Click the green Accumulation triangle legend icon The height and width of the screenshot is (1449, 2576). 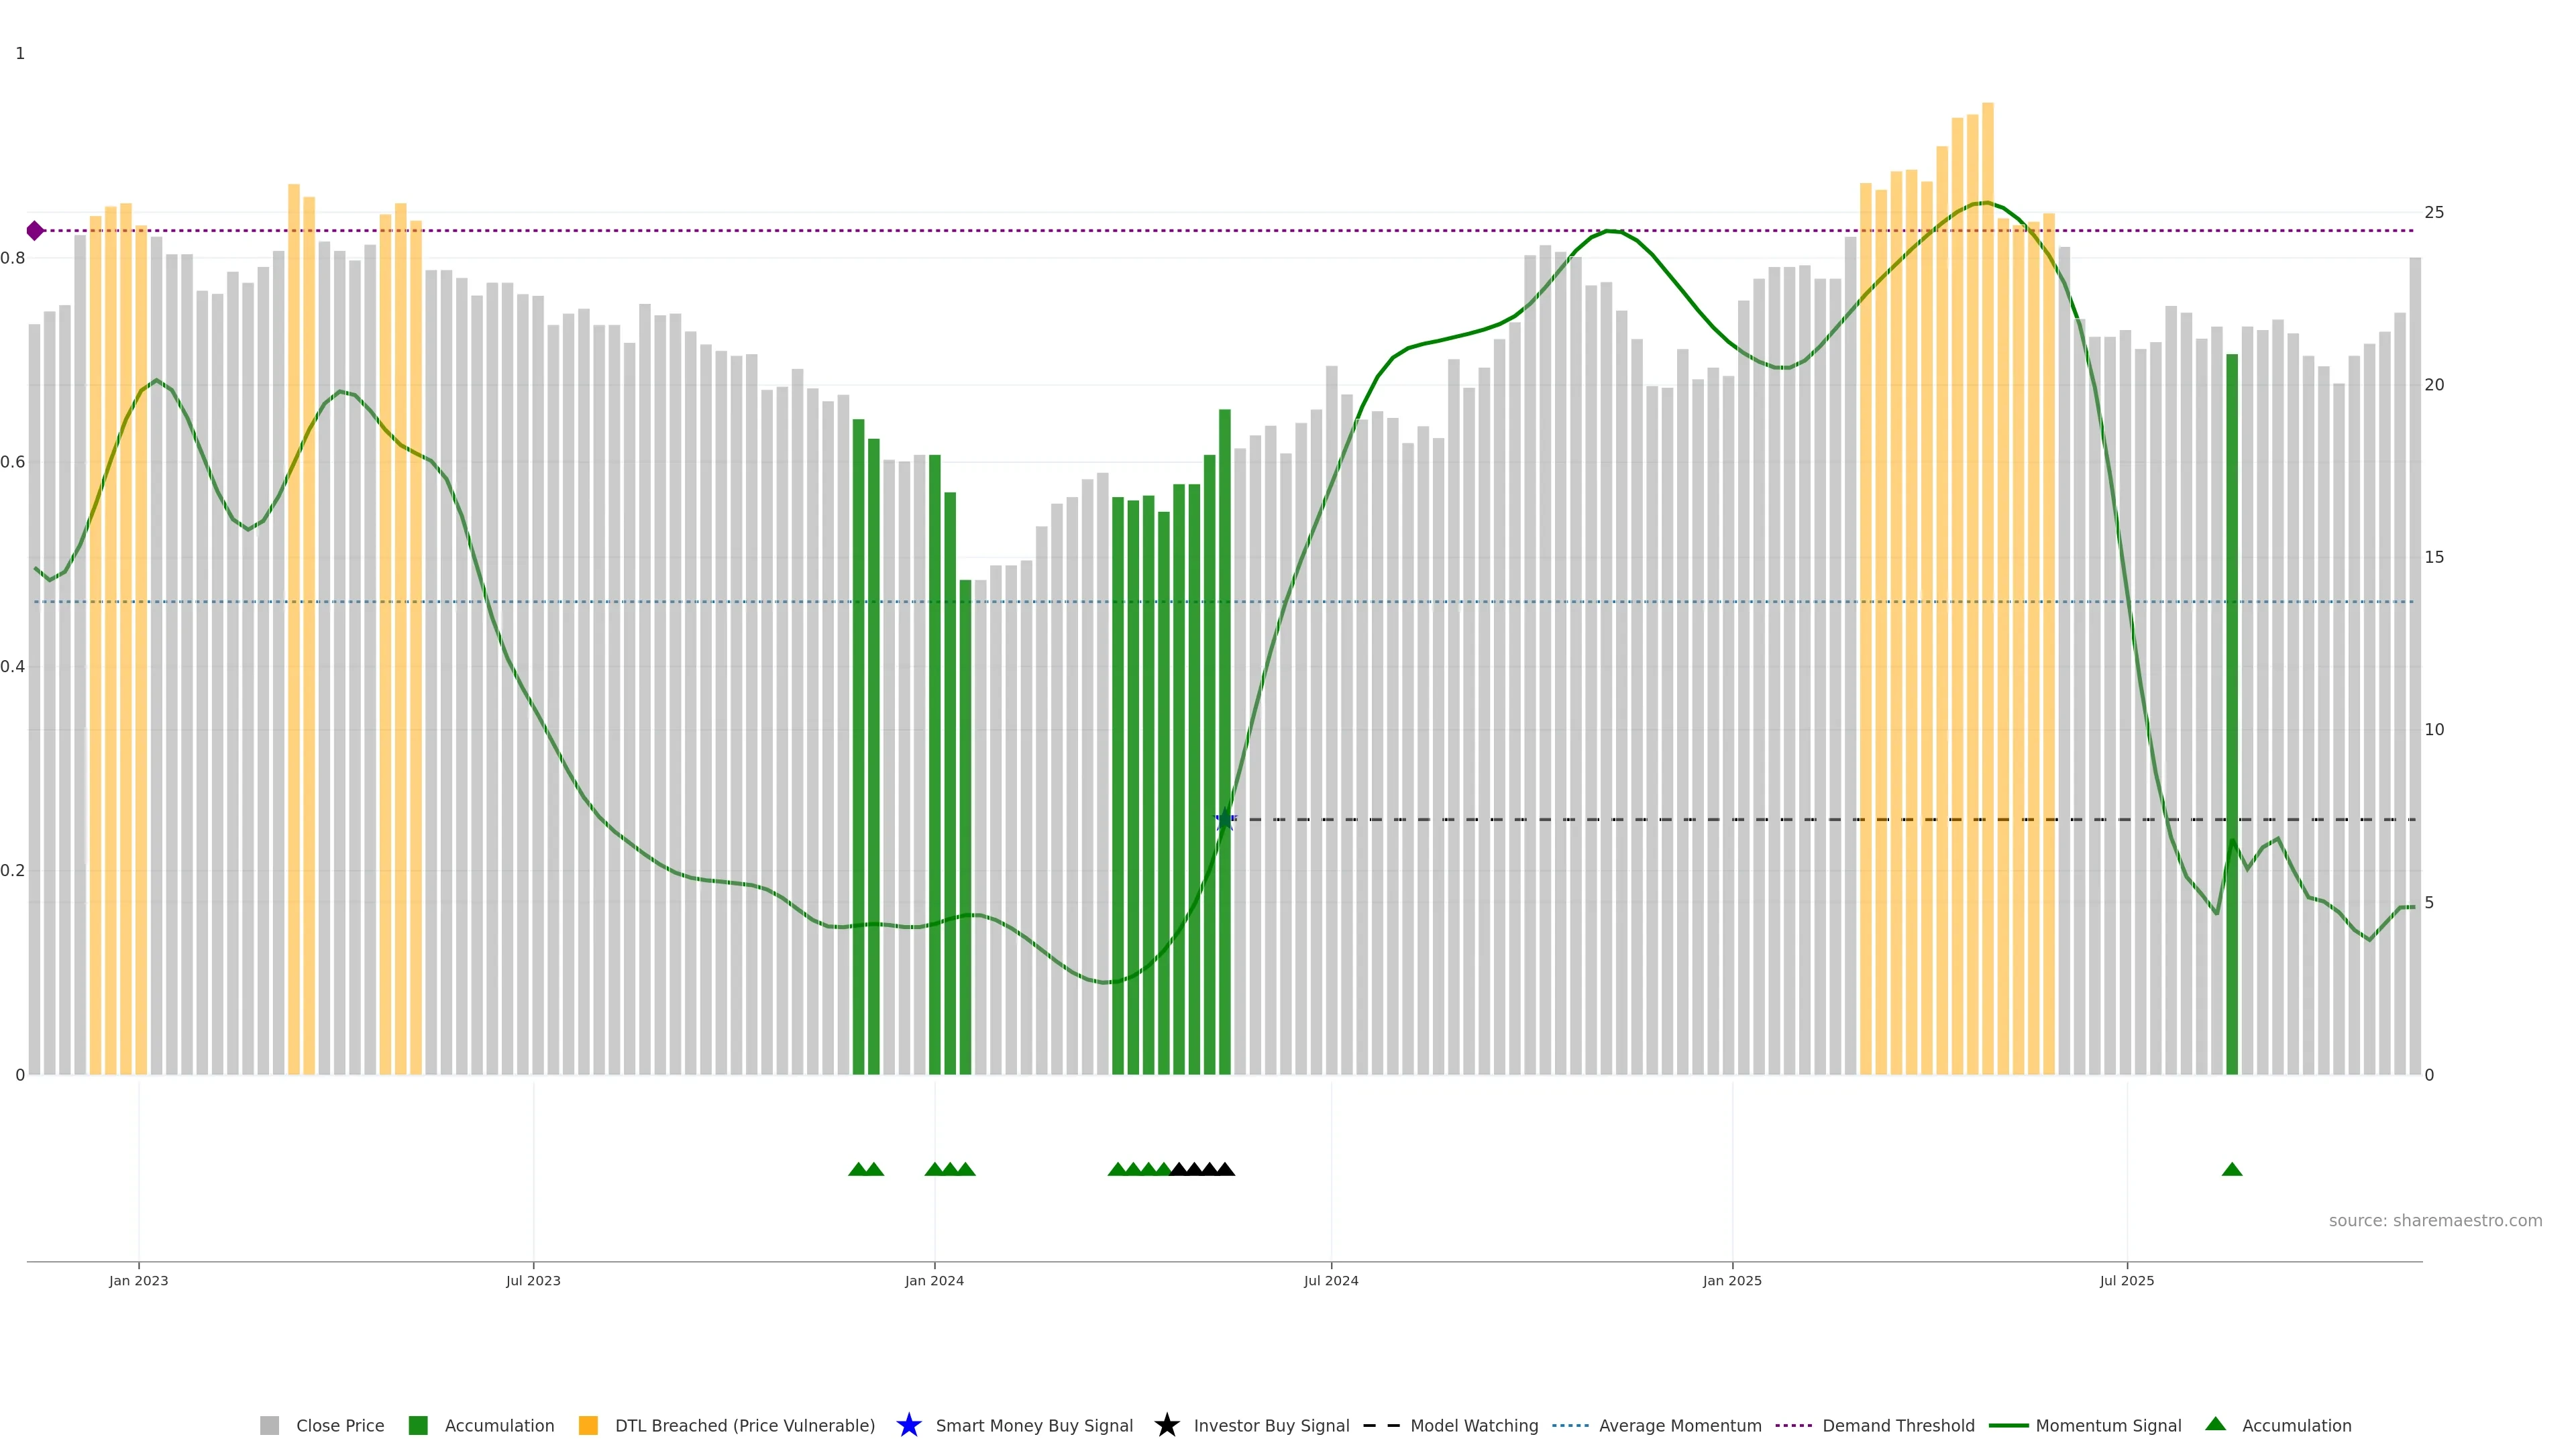pos(2215,1424)
